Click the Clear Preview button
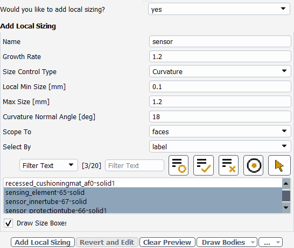Viewport: 294px width, 248px height. coord(167,242)
